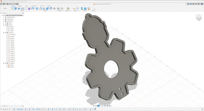Start a new sketch with Create Sketch
The width and height of the screenshot is (204, 111).
[x=12, y=9]
